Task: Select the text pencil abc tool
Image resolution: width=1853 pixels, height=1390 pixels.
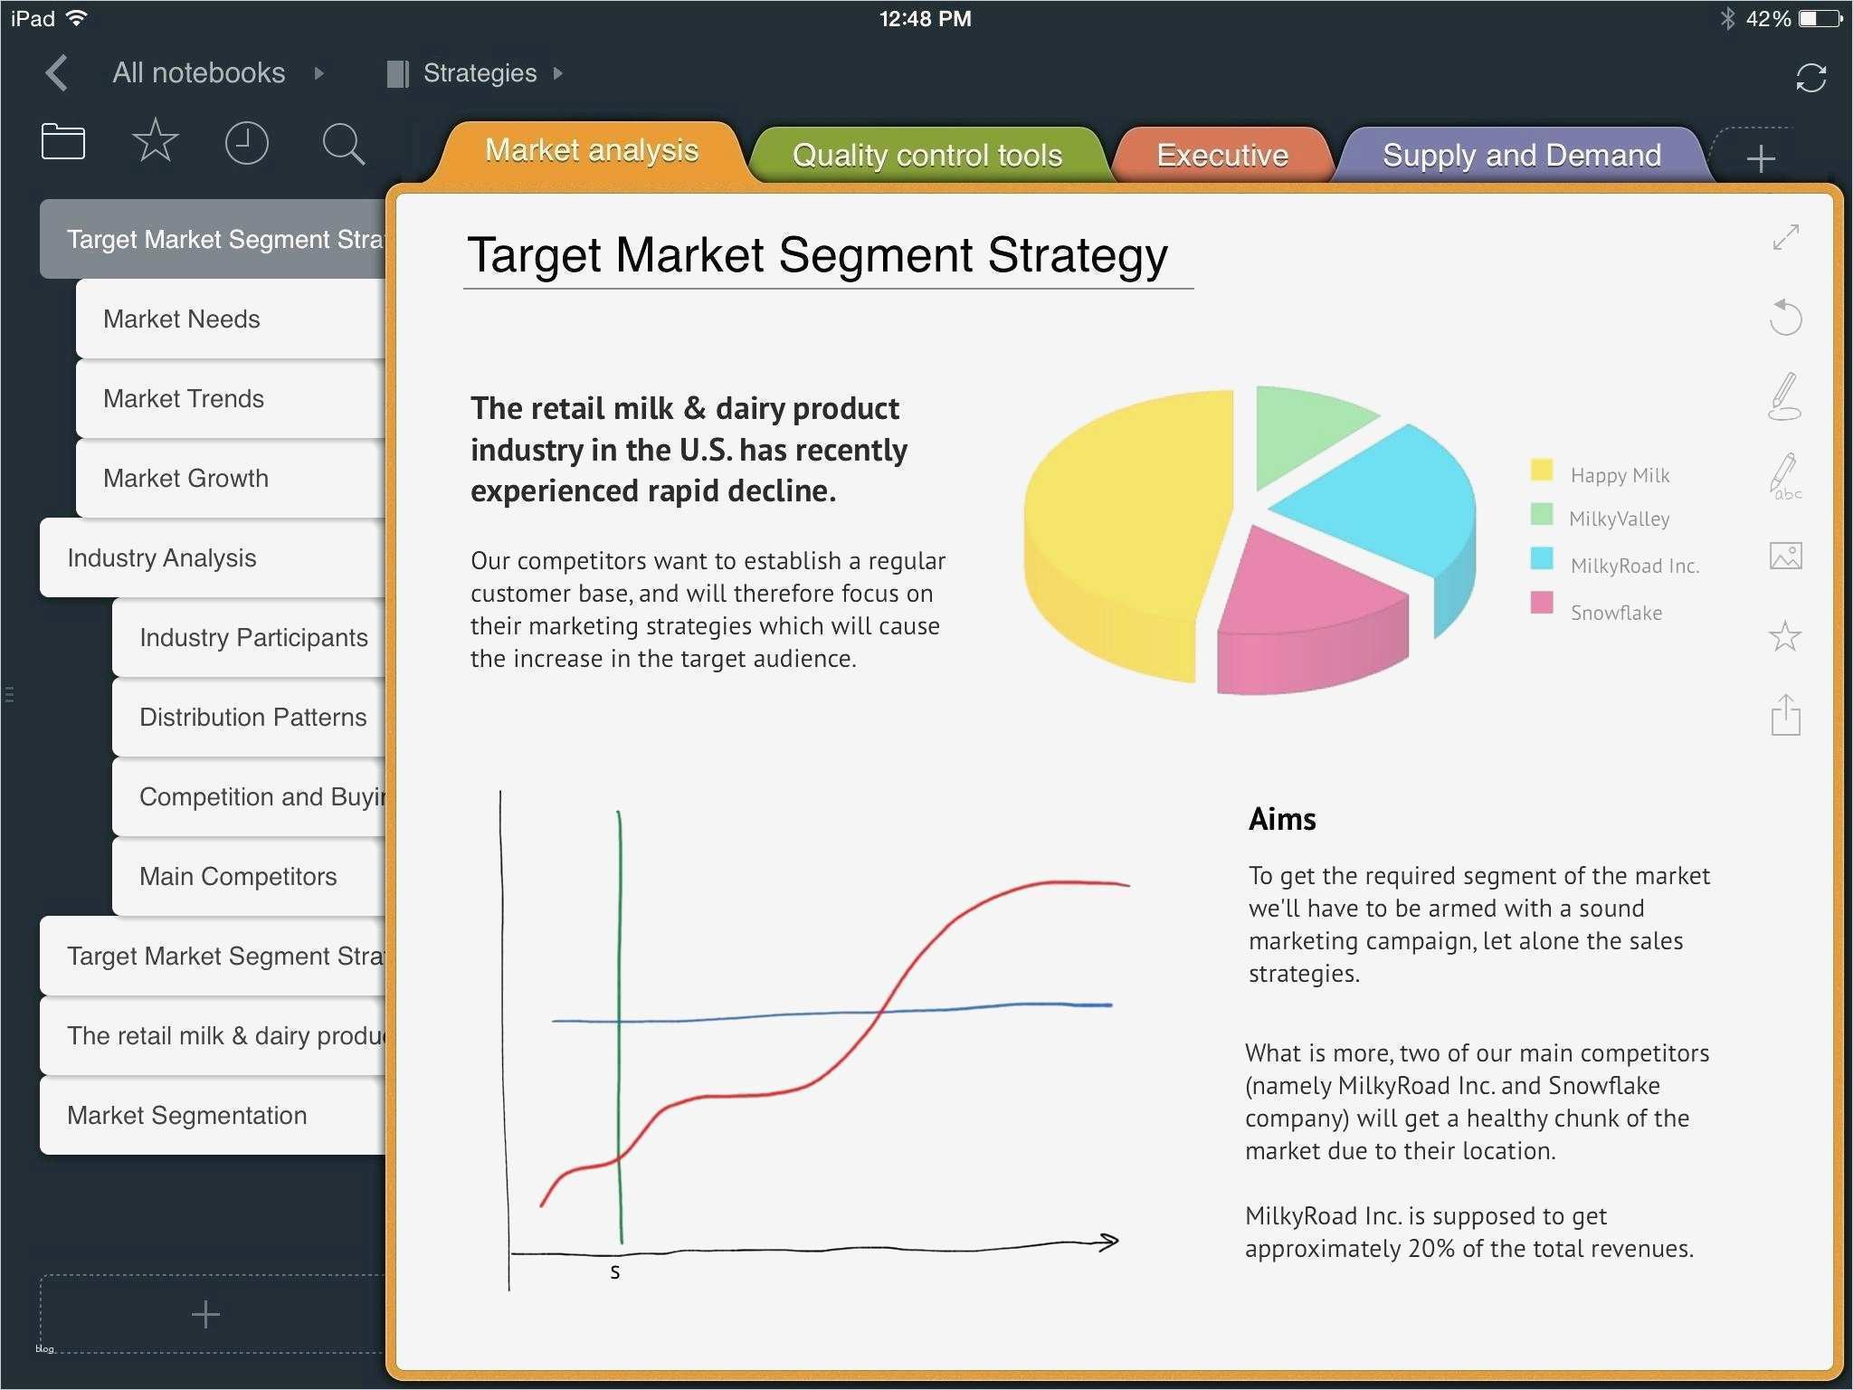Action: click(1785, 476)
